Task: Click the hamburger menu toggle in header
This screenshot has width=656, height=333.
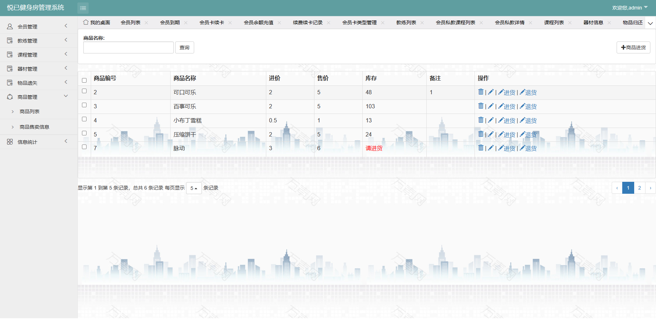Action: (x=83, y=8)
